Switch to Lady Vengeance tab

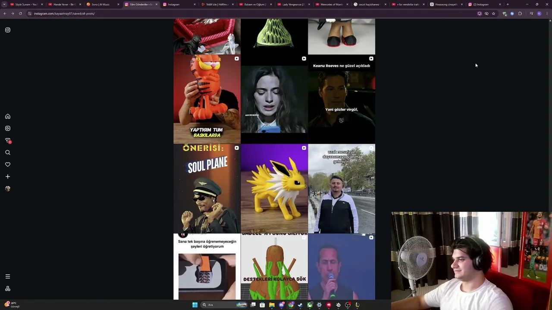(x=294, y=4)
